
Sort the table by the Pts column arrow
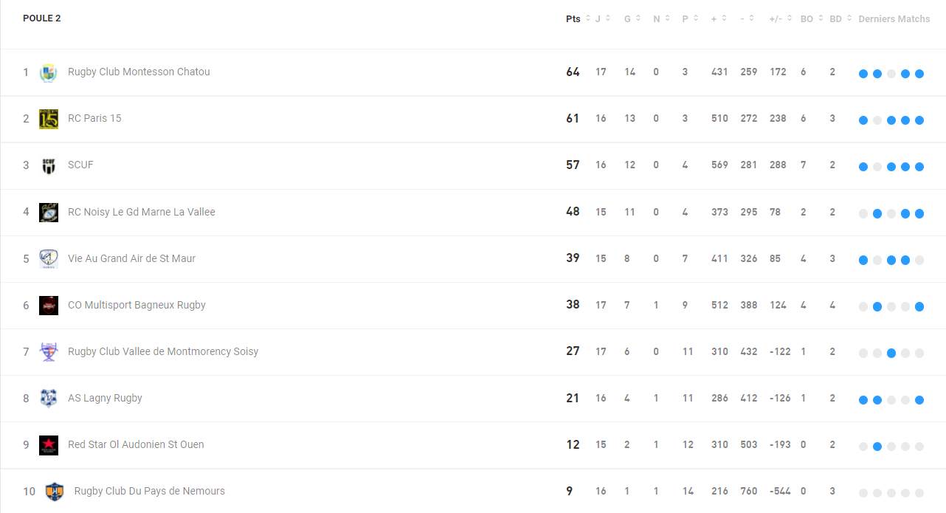588,18
